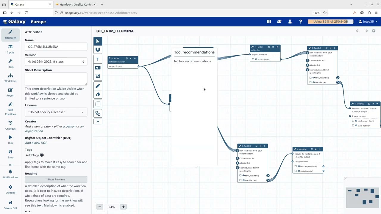Select the text comment tool

98,59
